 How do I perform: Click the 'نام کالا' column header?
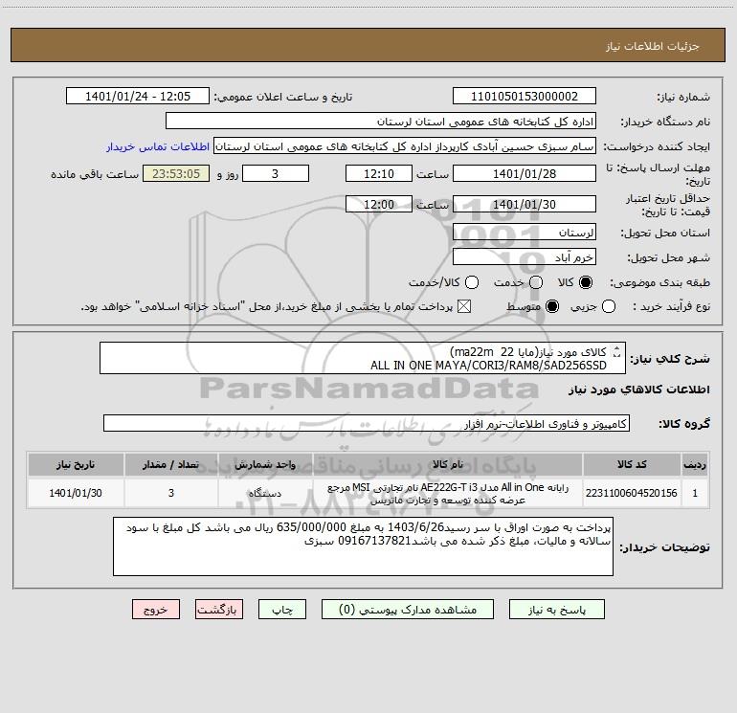(x=448, y=464)
